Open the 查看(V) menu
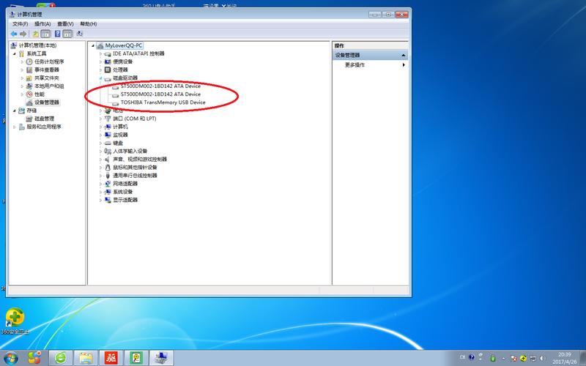The width and height of the screenshot is (586, 366). click(65, 24)
